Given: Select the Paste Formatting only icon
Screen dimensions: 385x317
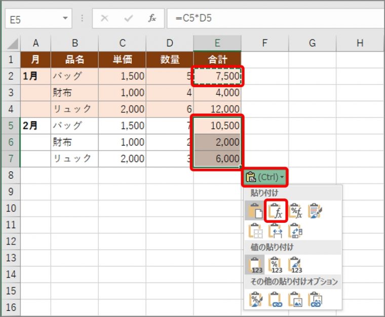Looking at the screenshot, I should [x=256, y=299].
